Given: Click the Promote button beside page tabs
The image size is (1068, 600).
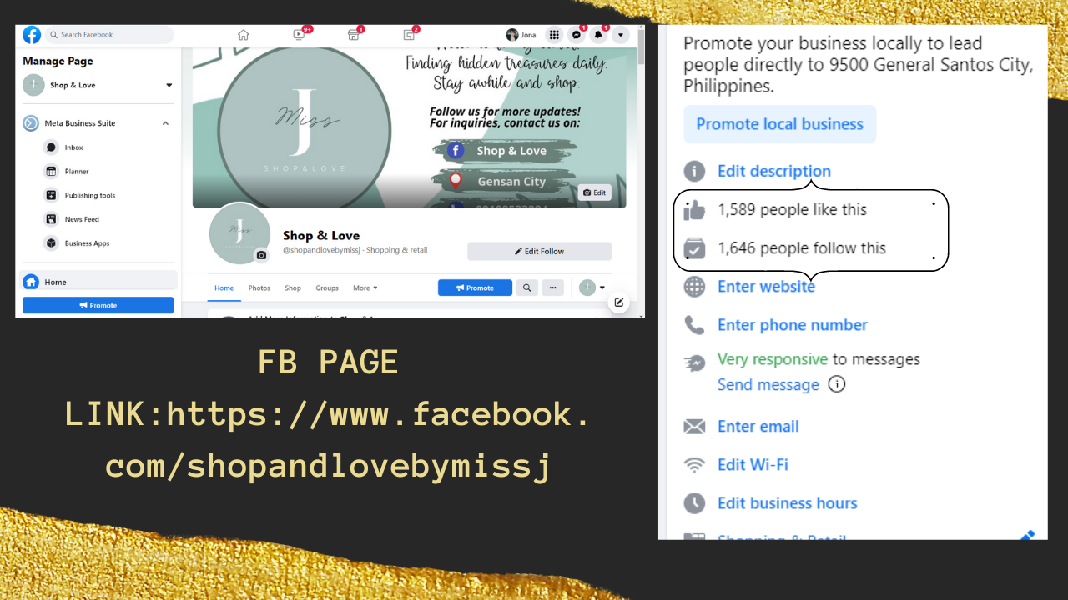Looking at the screenshot, I should click(x=475, y=287).
